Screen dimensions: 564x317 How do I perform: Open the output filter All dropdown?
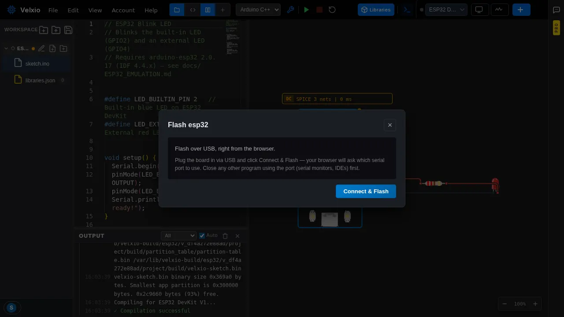click(x=178, y=236)
